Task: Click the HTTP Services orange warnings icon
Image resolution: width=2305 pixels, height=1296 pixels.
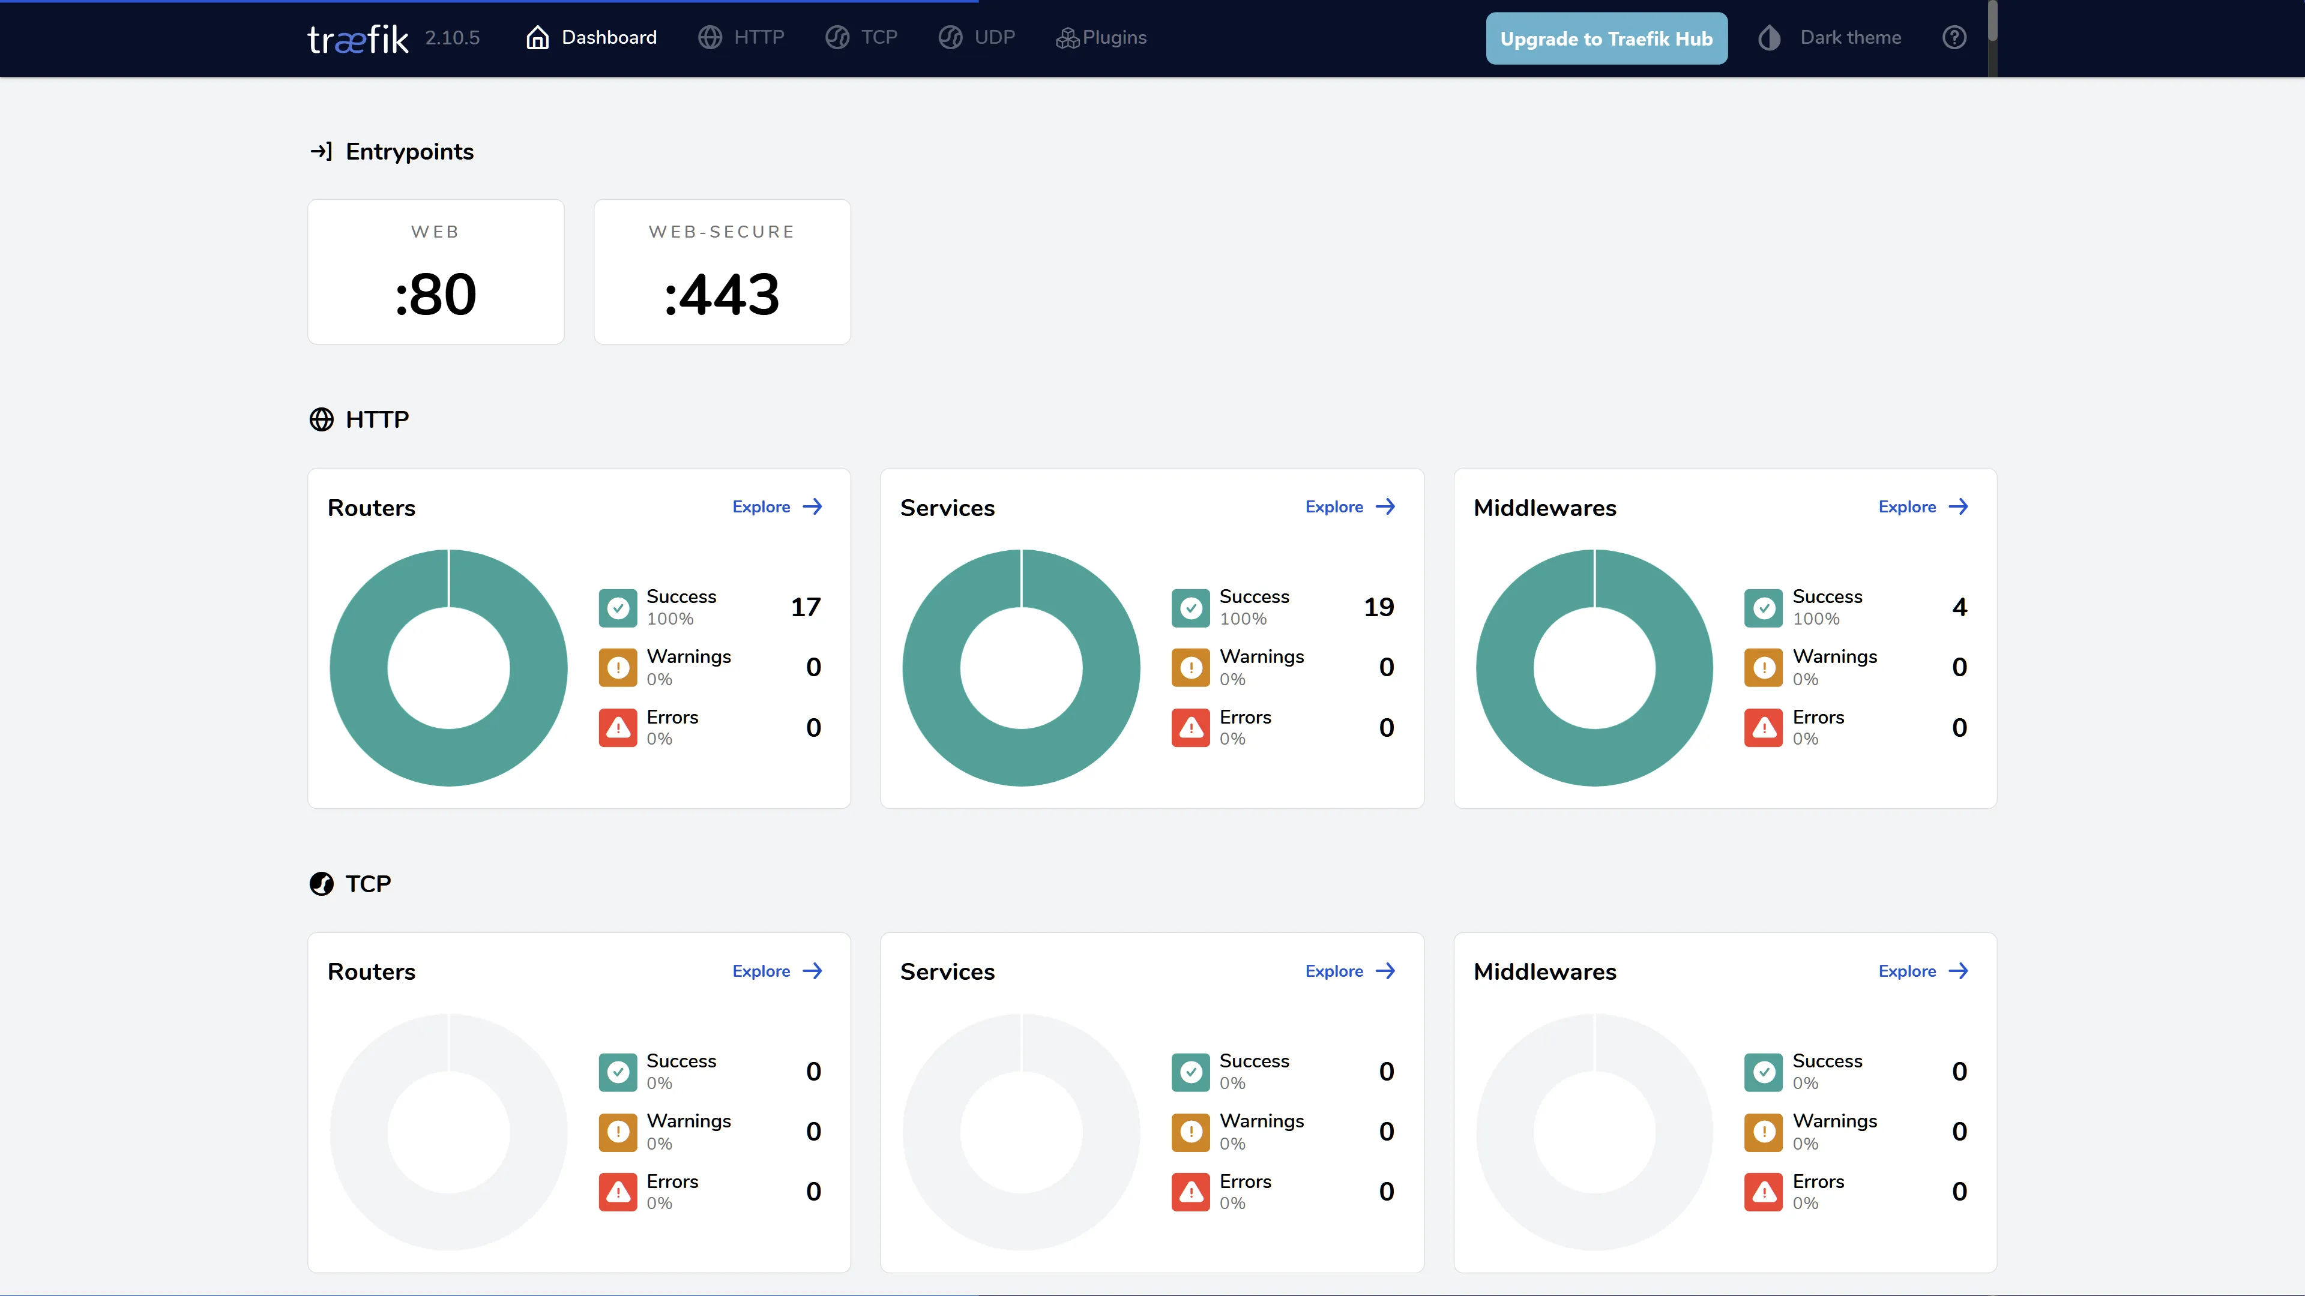Action: [x=1190, y=668]
